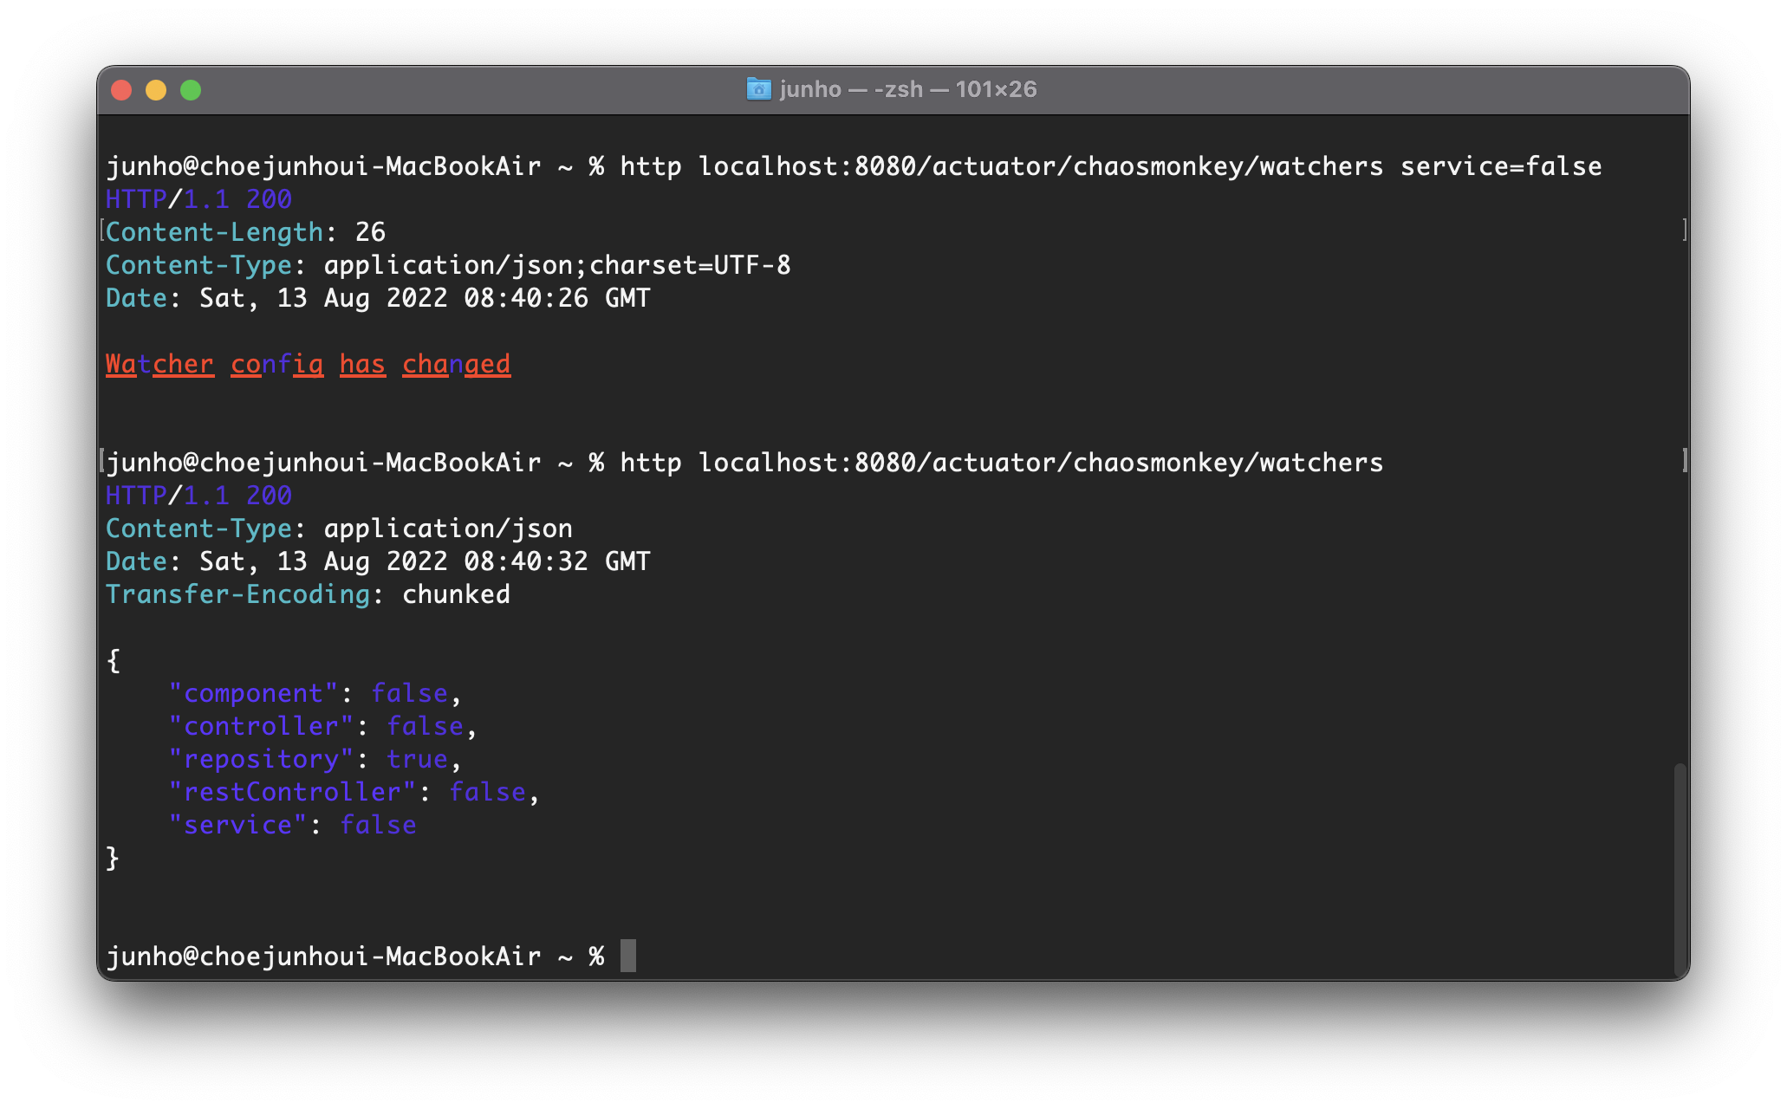This screenshot has width=1787, height=1109.
Task: Click the block cursor at the last prompt
Action: tap(628, 956)
